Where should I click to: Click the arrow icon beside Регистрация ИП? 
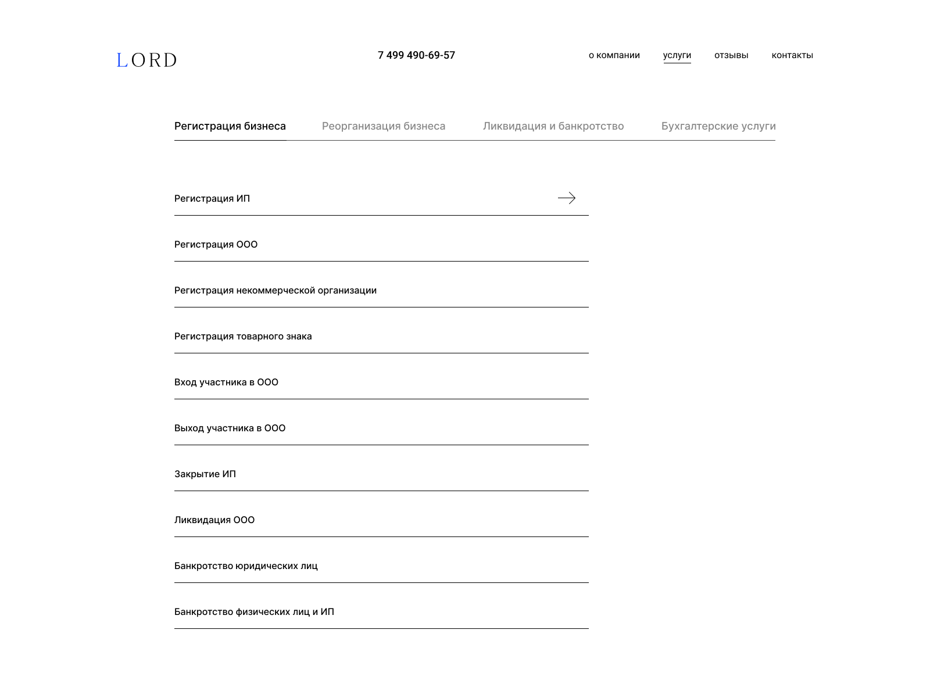tap(567, 198)
